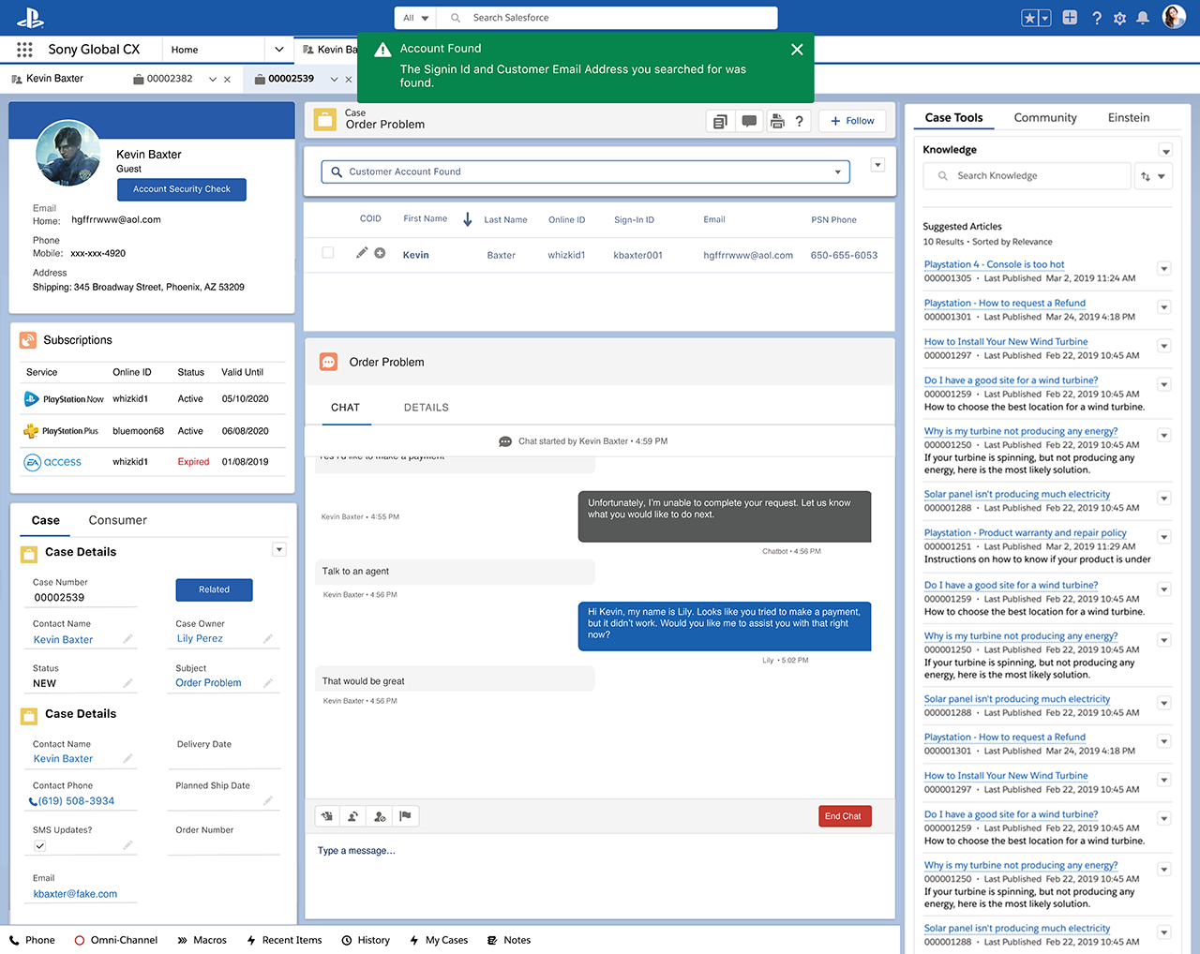1200x954 pixels.
Task: Click the help question mark in top bar
Action: (x=1096, y=18)
